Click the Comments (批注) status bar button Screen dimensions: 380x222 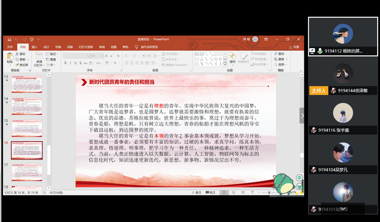211,192
